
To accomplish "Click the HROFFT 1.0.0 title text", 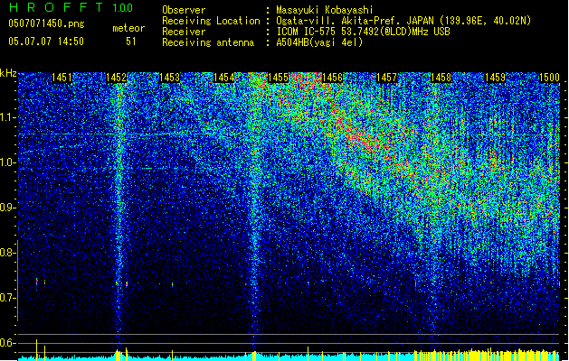I will point(71,7).
